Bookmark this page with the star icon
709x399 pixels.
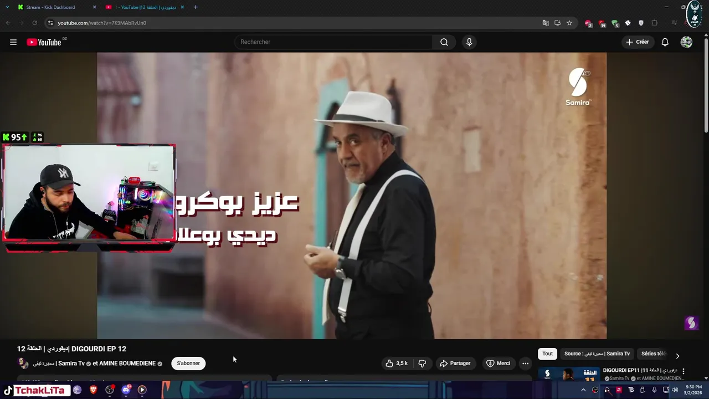point(569,23)
